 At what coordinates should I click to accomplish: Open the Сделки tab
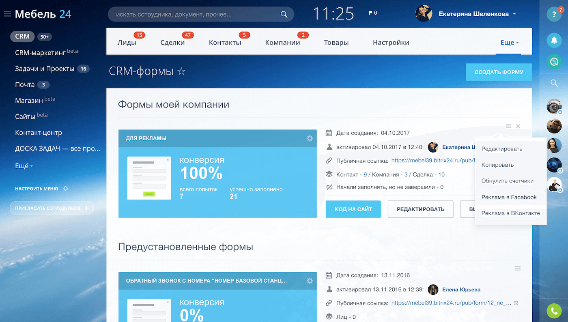click(172, 43)
